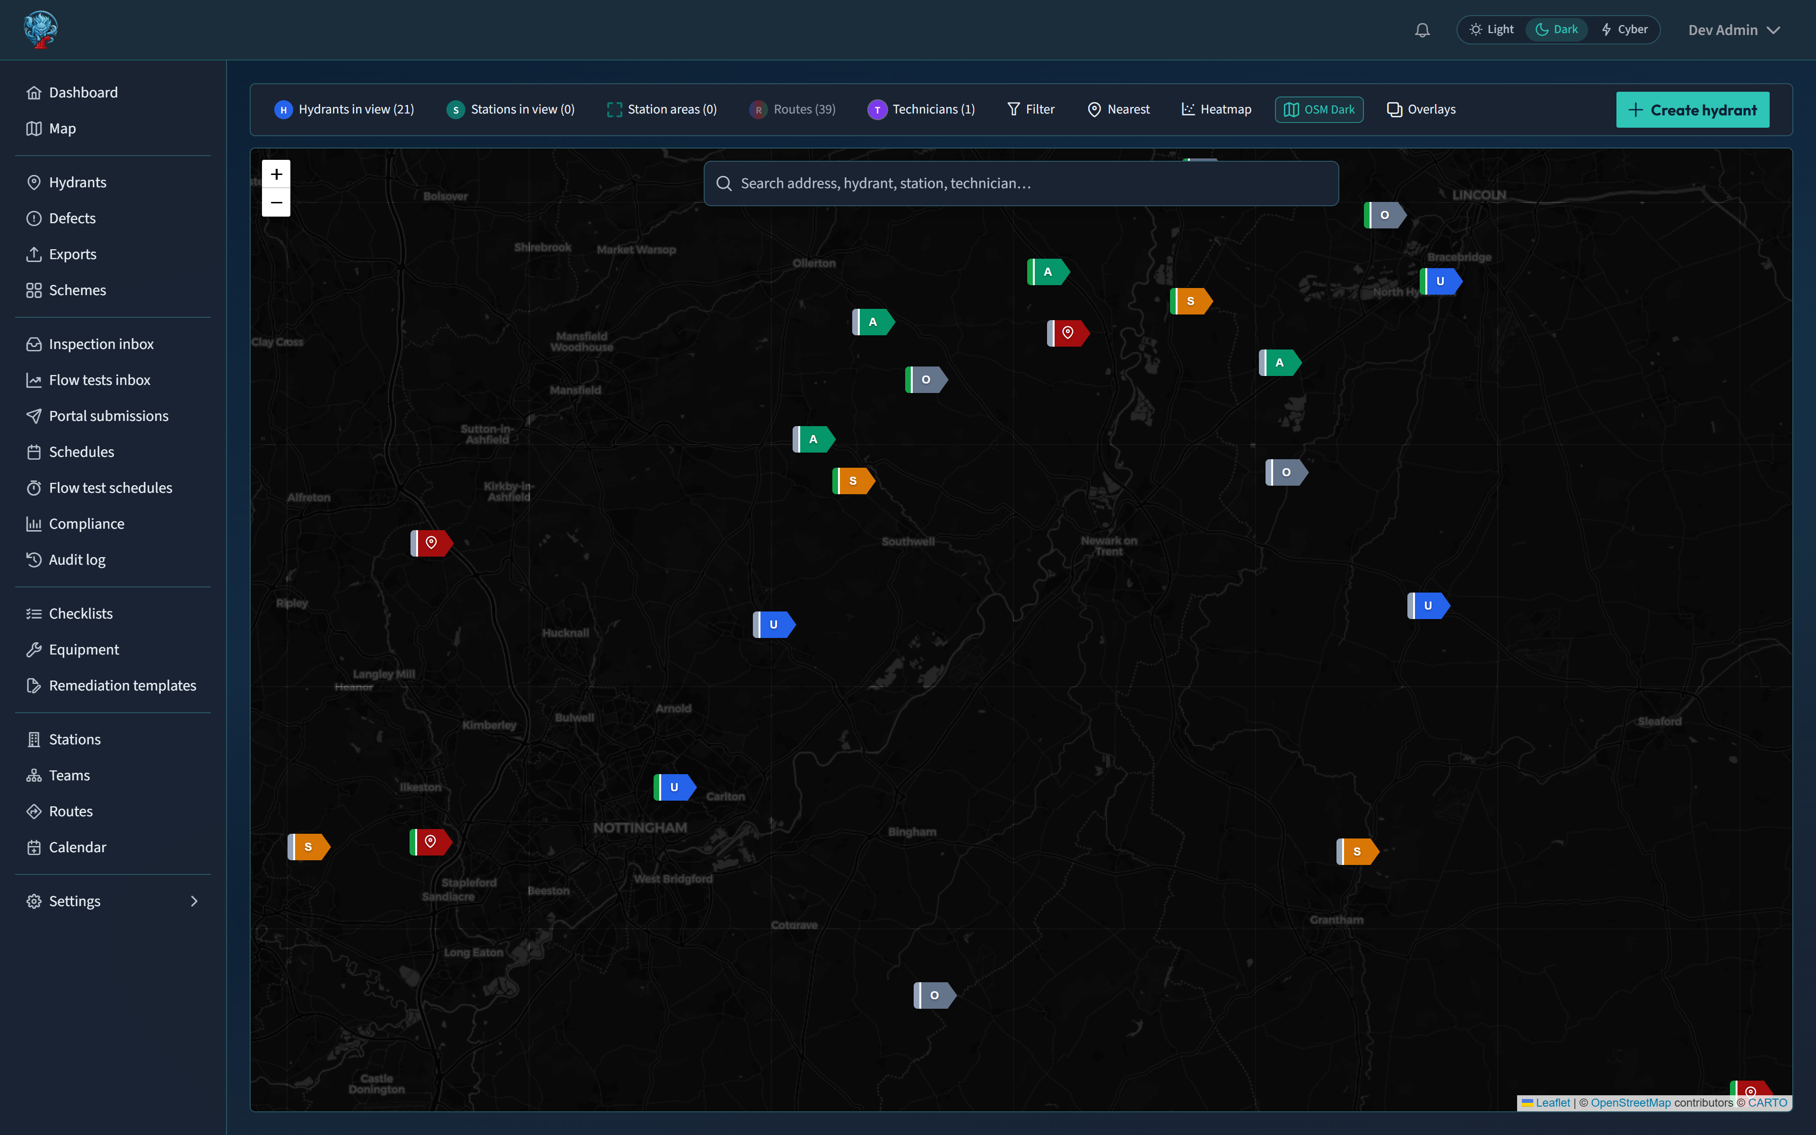Toggle Station areas layer
Image resolution: width=1816 pixels, height=1135 pixels.
point(662,110)
